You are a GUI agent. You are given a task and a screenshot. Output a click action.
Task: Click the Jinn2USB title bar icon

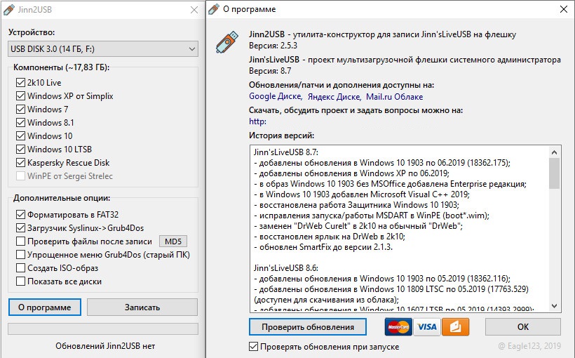pyautogui.click(x=9, y=10)
